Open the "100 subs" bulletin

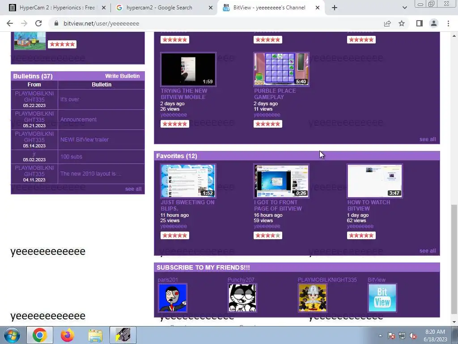coord(71,157)
